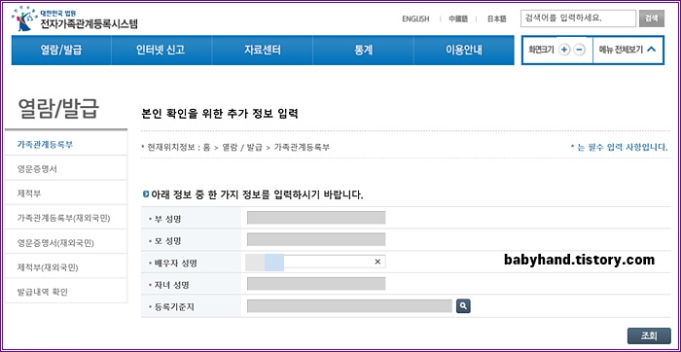Click the 필수 입력 사항입니다 notice
This screenshot has height=352, width=681.
[620, 147]
